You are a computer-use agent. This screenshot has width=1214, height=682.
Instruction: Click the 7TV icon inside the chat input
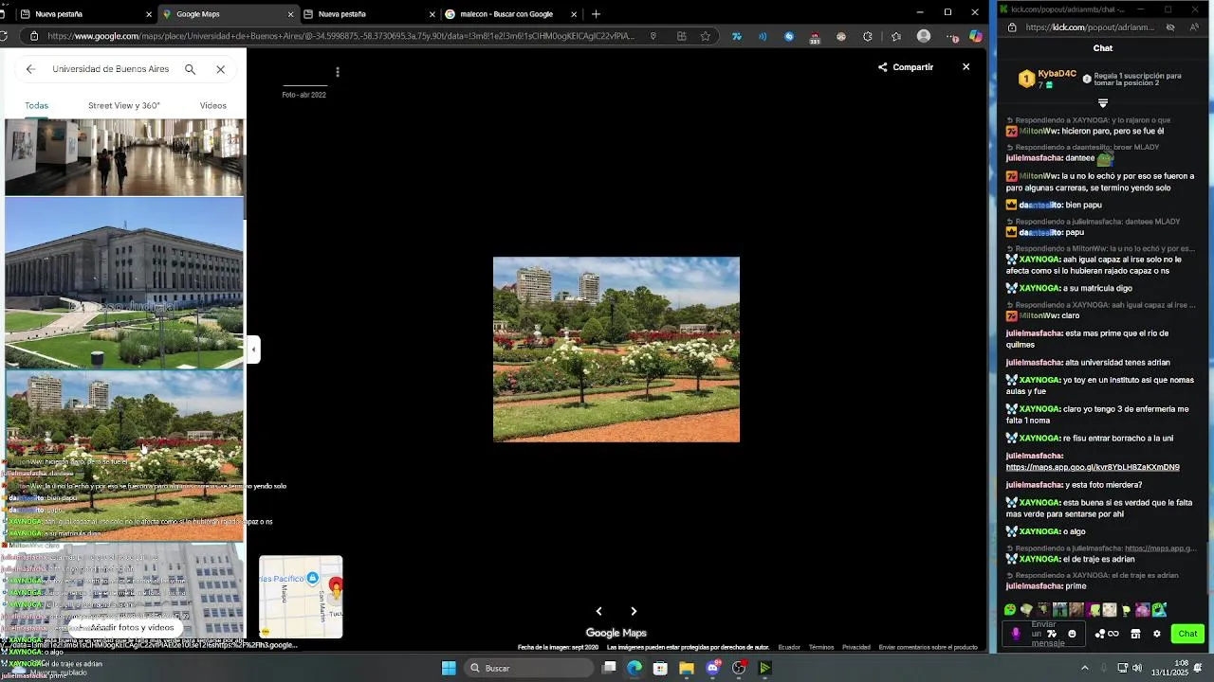coord(1052,634)
